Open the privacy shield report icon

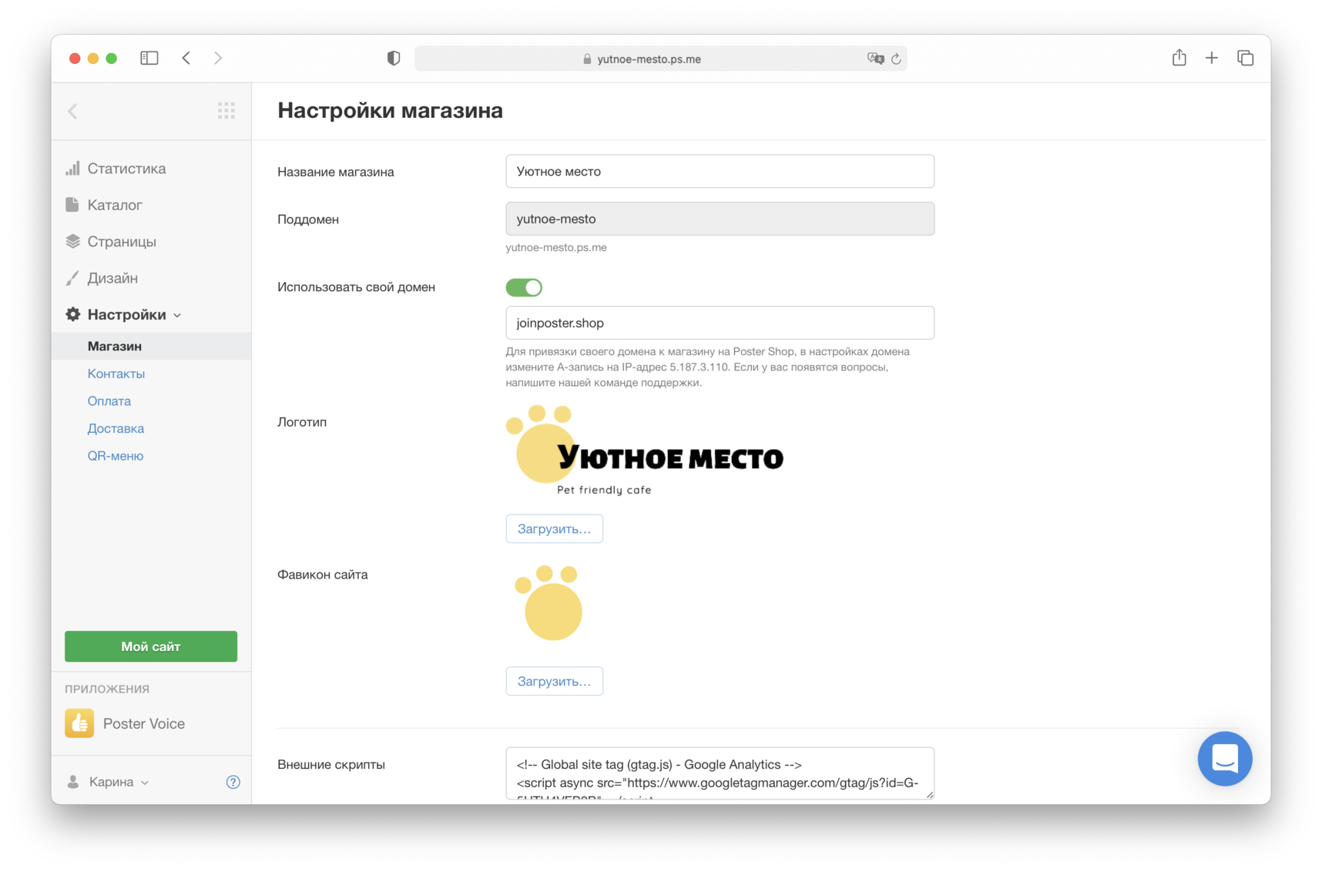pos(394,59)
